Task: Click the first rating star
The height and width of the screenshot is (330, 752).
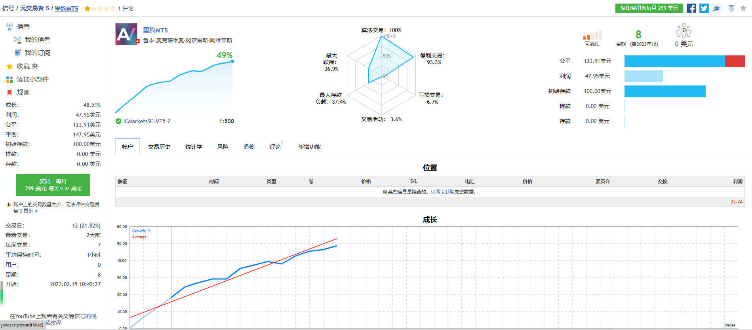Action: point(88,8)
